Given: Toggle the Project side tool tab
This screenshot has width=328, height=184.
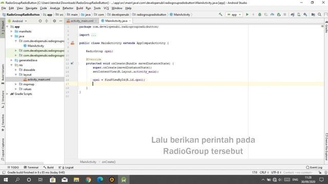Looking at the screenshot, I should [x=3, y=28].
